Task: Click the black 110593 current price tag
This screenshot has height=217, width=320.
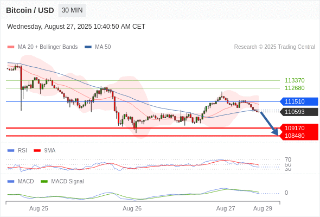Action: pos(299,112)
